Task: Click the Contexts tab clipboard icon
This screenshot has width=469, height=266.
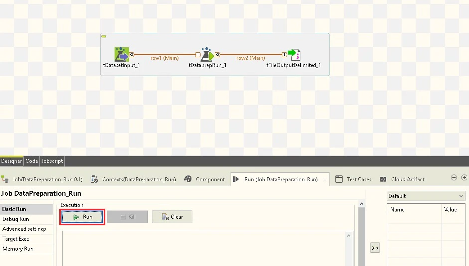Action: pyautogui.click(x=94, y=179)
